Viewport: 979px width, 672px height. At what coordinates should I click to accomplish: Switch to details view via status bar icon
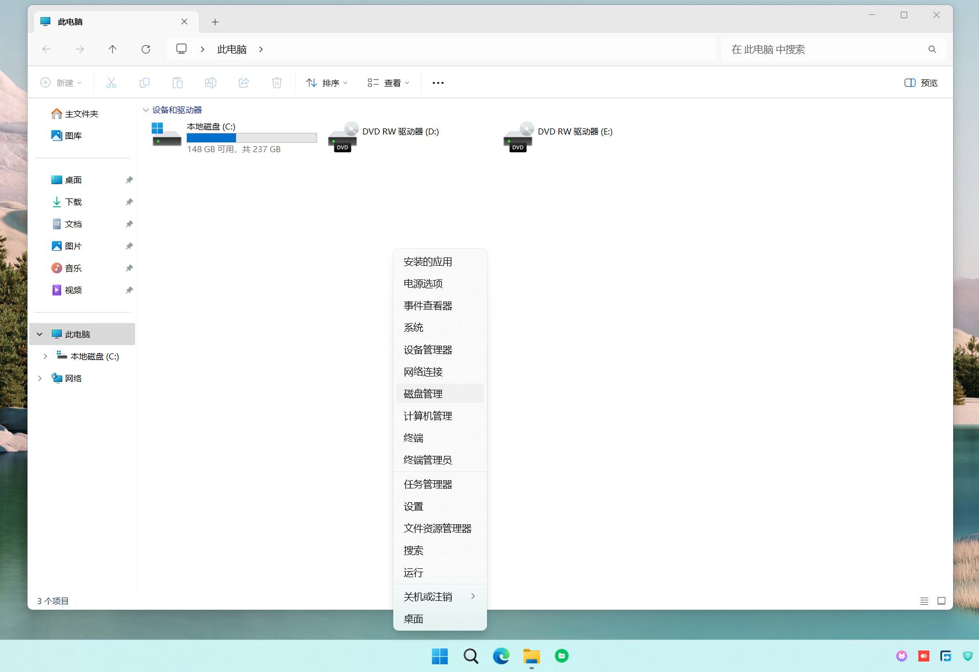pos(924,601)
